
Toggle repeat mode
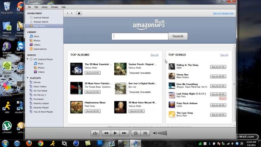click(x=135, y=133)
